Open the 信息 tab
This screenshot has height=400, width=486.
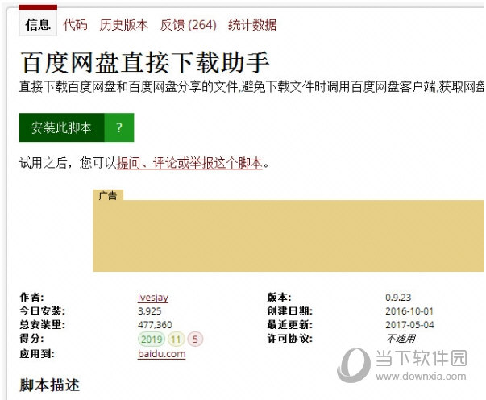(38, 24)
